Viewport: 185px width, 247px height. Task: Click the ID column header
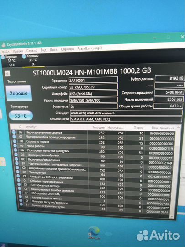tap(20, 127)
